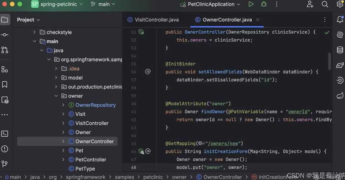345x180 pixels.
Task: Collapse the java folder chevron
Action: 42,50
